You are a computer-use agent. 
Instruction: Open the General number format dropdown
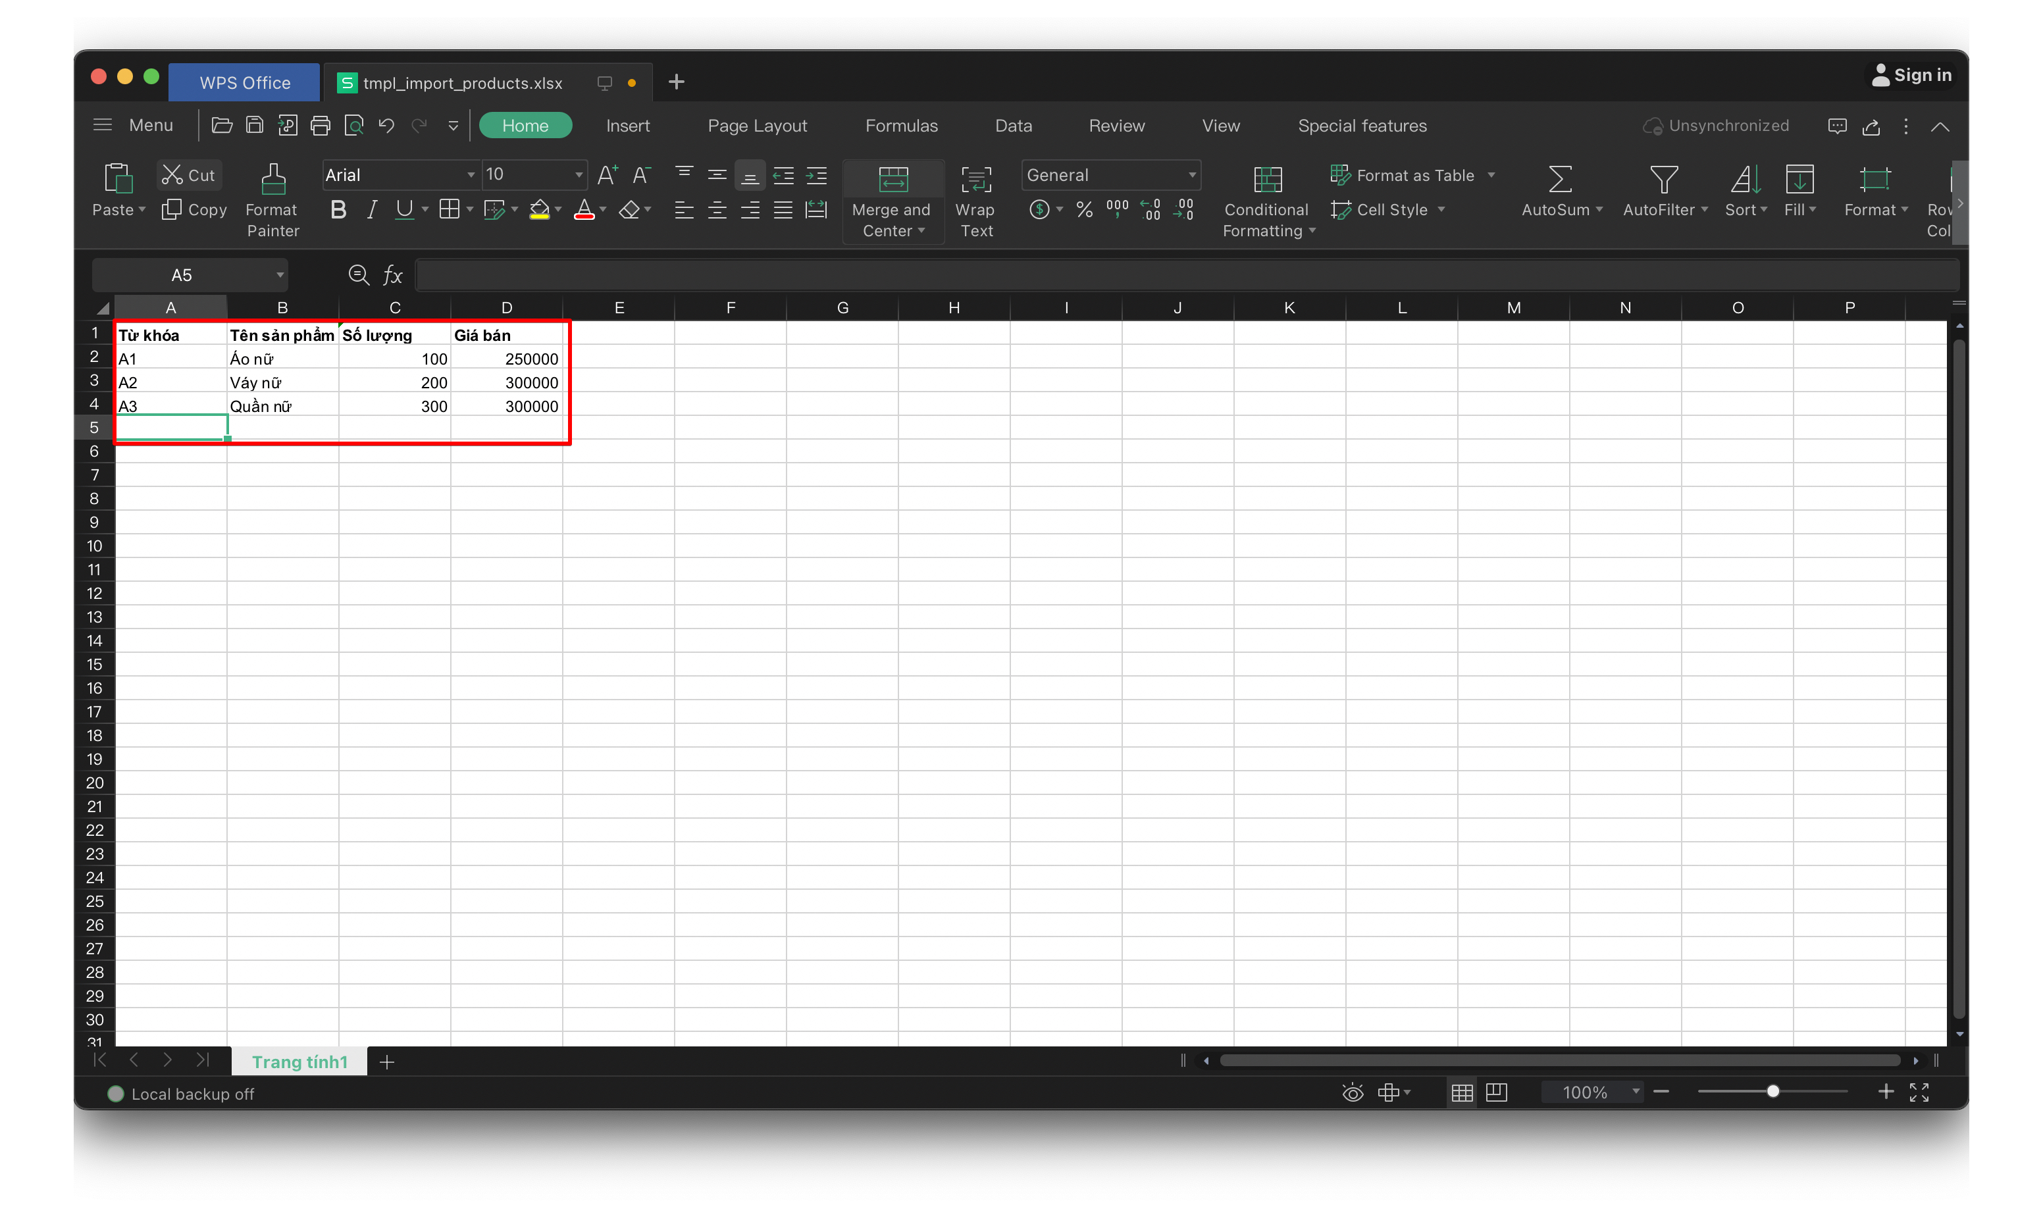1191,175
